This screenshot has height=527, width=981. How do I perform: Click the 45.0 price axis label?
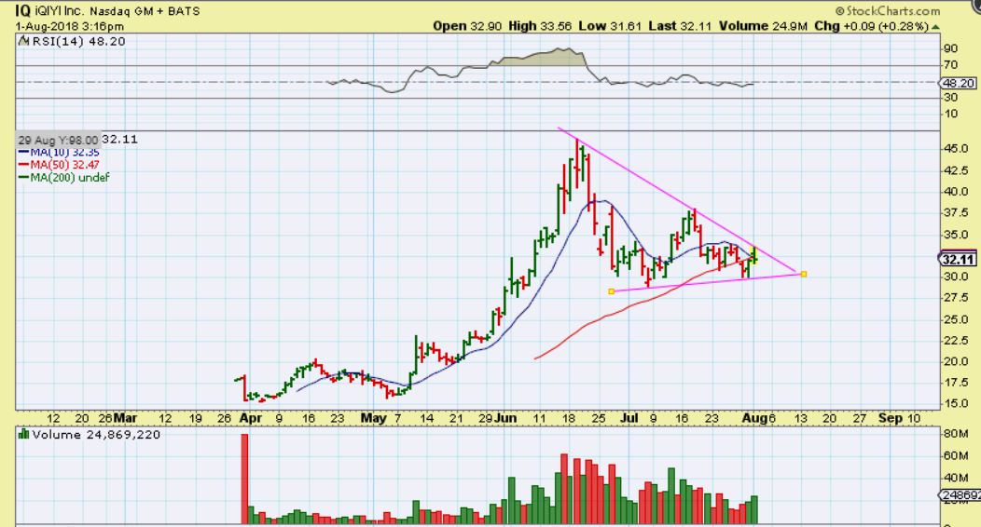click(958, 149)
